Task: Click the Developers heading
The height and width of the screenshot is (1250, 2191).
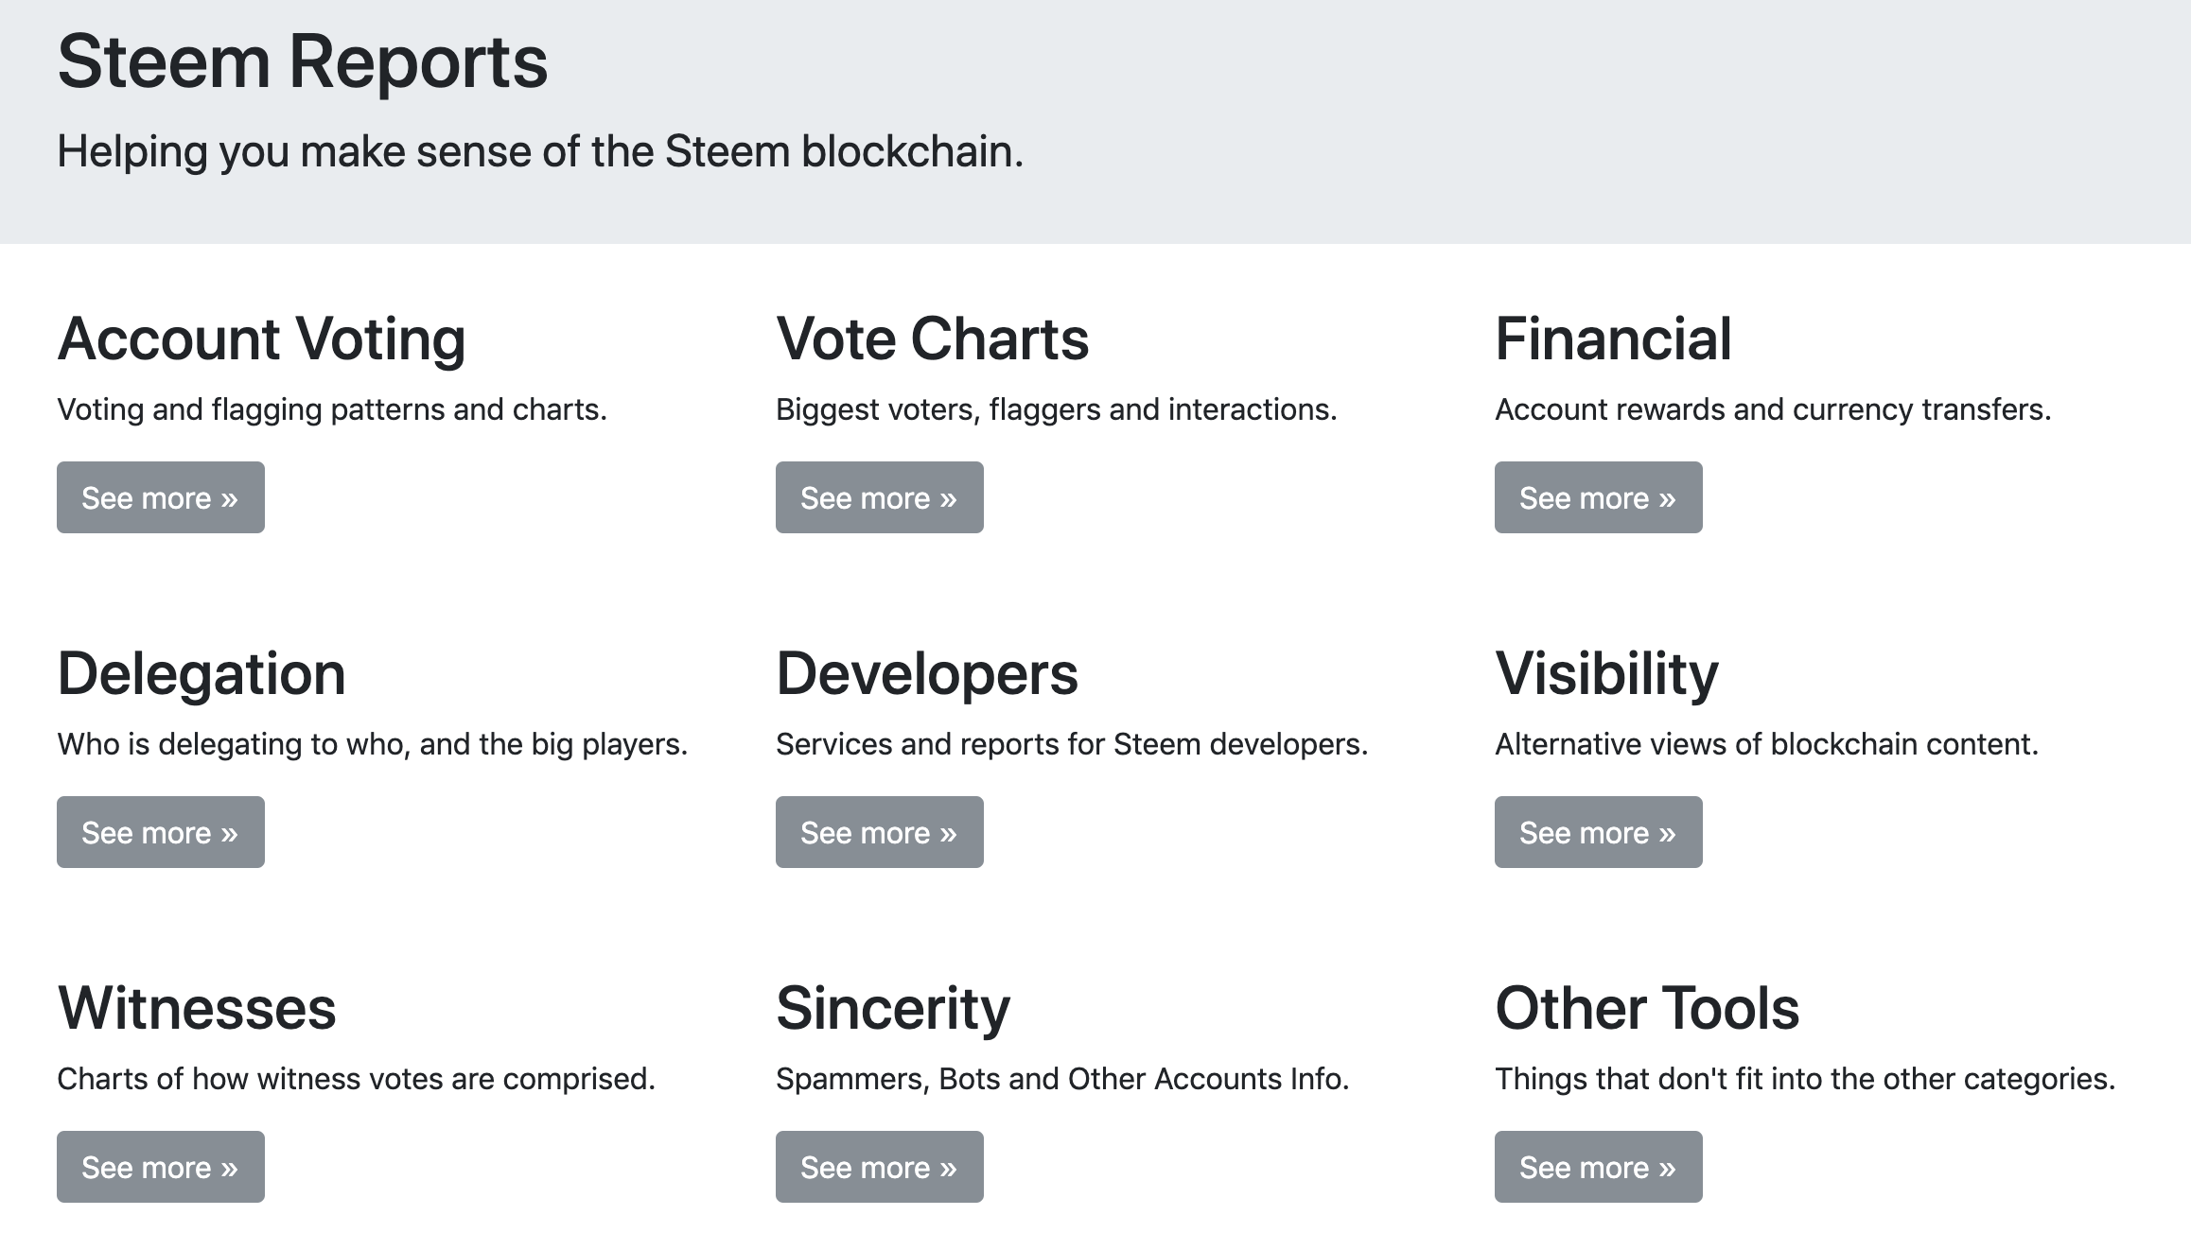Action: 926,673
